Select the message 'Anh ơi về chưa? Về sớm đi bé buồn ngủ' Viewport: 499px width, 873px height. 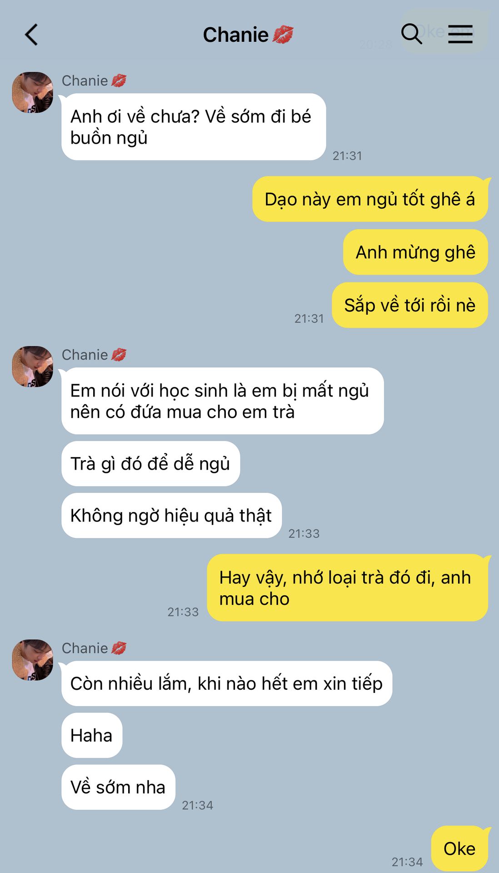pos(194,127)
